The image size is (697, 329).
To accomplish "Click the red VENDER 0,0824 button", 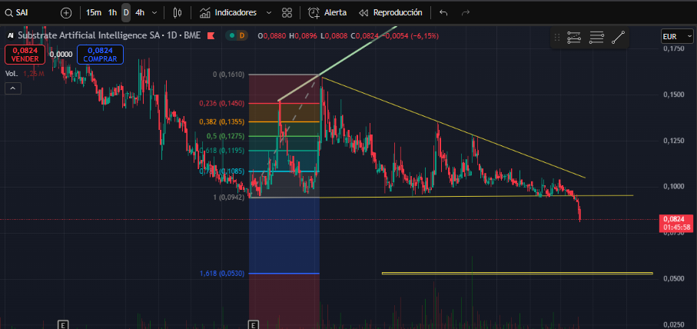I will [25, 55].
